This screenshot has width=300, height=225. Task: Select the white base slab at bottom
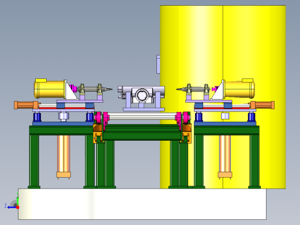pyautogui.click(x=142, y=204)
